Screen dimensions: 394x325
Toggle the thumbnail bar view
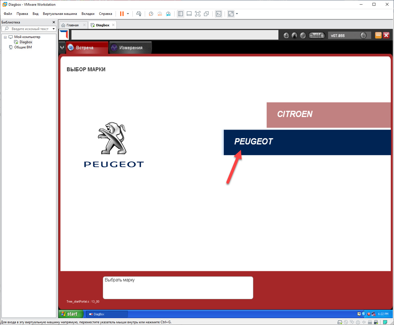[189, 14]
